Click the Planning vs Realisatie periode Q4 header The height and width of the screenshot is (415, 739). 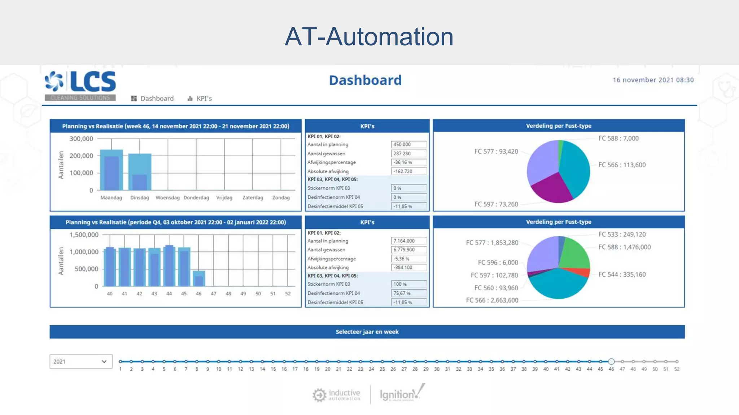[x=176, y=222]
